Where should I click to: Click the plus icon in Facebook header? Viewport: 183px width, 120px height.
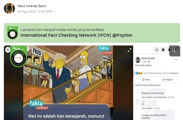pyautogui.click(x=157, y=50)
